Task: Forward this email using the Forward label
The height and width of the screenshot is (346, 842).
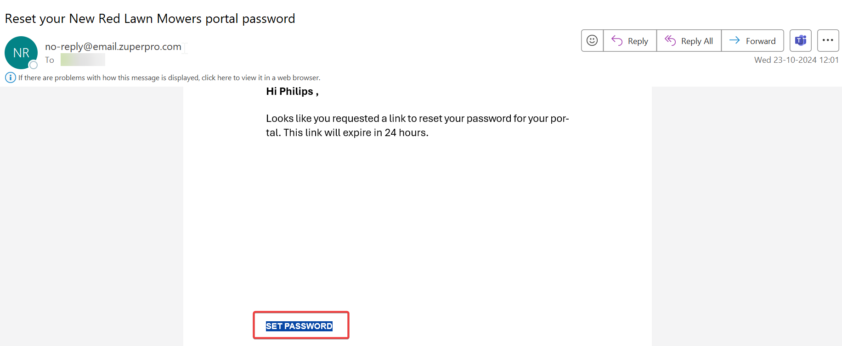Action: click(760, 41)
